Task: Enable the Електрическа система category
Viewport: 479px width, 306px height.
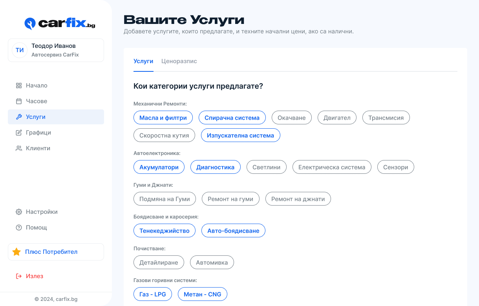Action: 332,167
